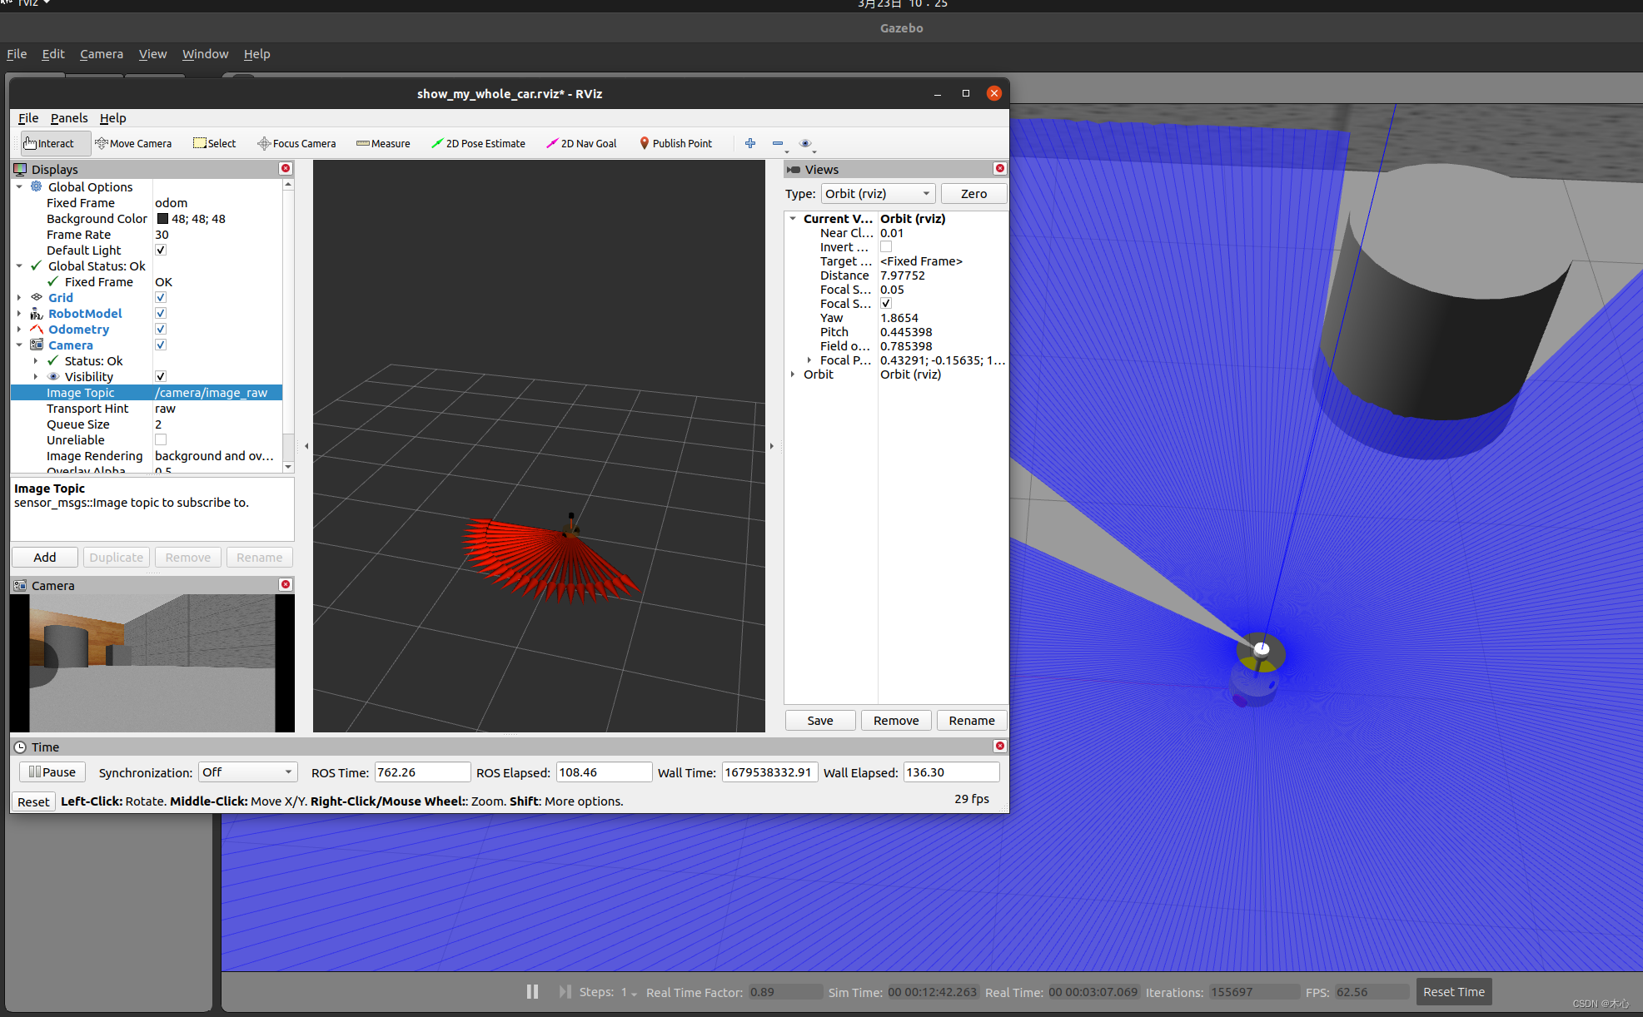Toggle the RobotModel display checkbox
The height and width of the screenshot is (1017, 1643).
pyautogui.click(x=161, y=314)
